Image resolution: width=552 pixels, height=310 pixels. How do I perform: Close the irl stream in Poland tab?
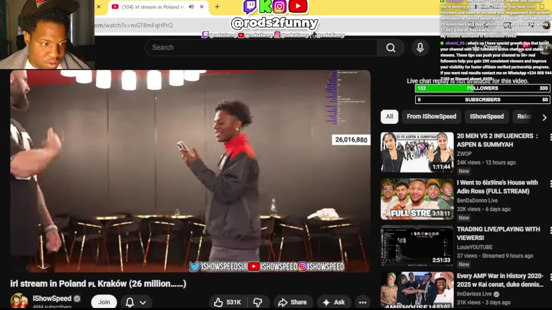[x=201, y=7]
